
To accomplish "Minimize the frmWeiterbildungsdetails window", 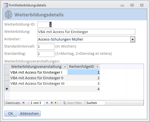I will 122,6.
